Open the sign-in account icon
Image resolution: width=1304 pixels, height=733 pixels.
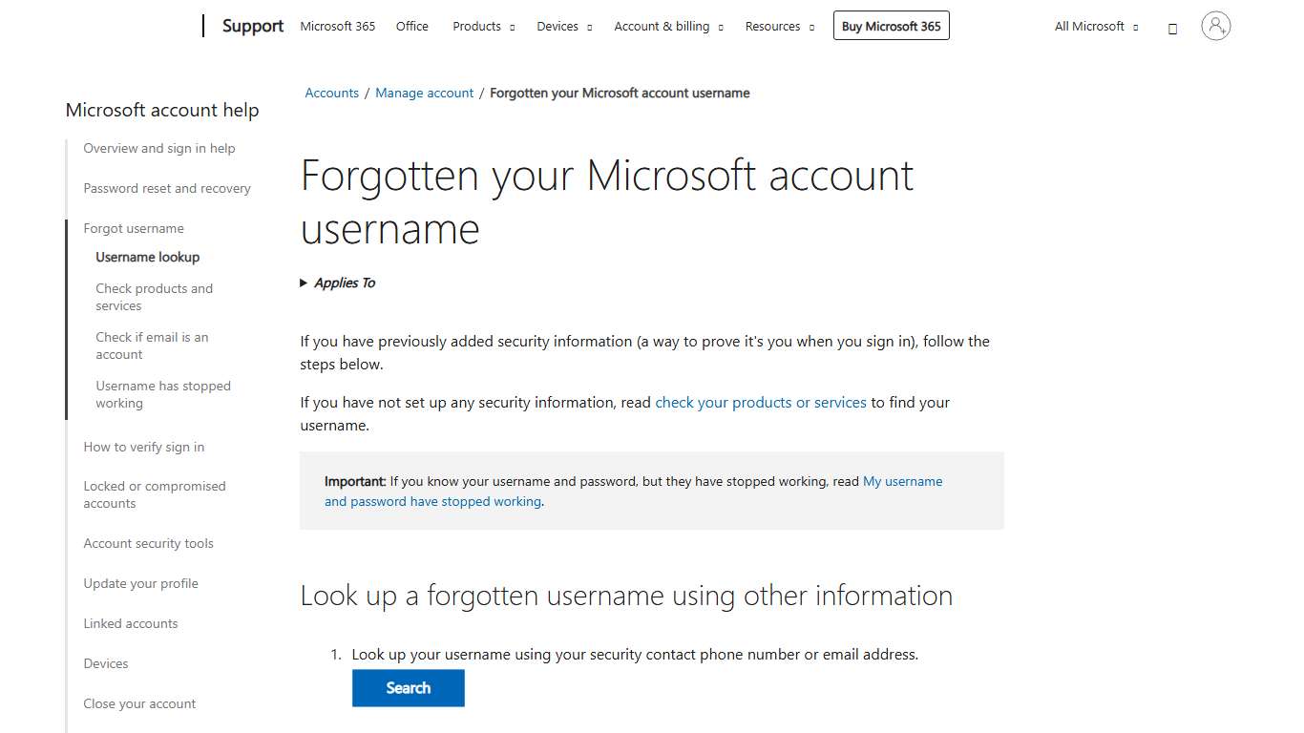pyautogui.click(x=1214, y=26)
